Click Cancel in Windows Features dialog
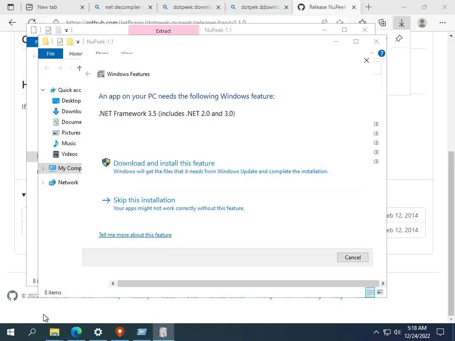Viewport: 455px width, 341px height. (352, 257)
